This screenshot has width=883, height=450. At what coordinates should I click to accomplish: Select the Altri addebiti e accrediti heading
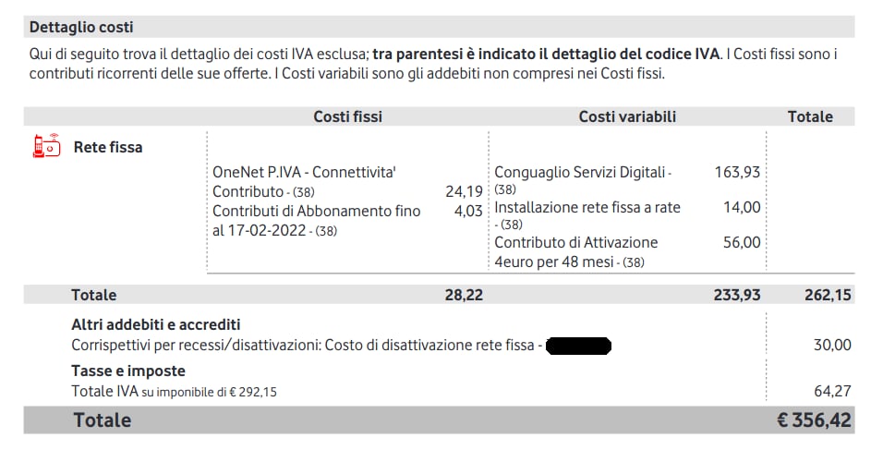[x=155, y=324]
